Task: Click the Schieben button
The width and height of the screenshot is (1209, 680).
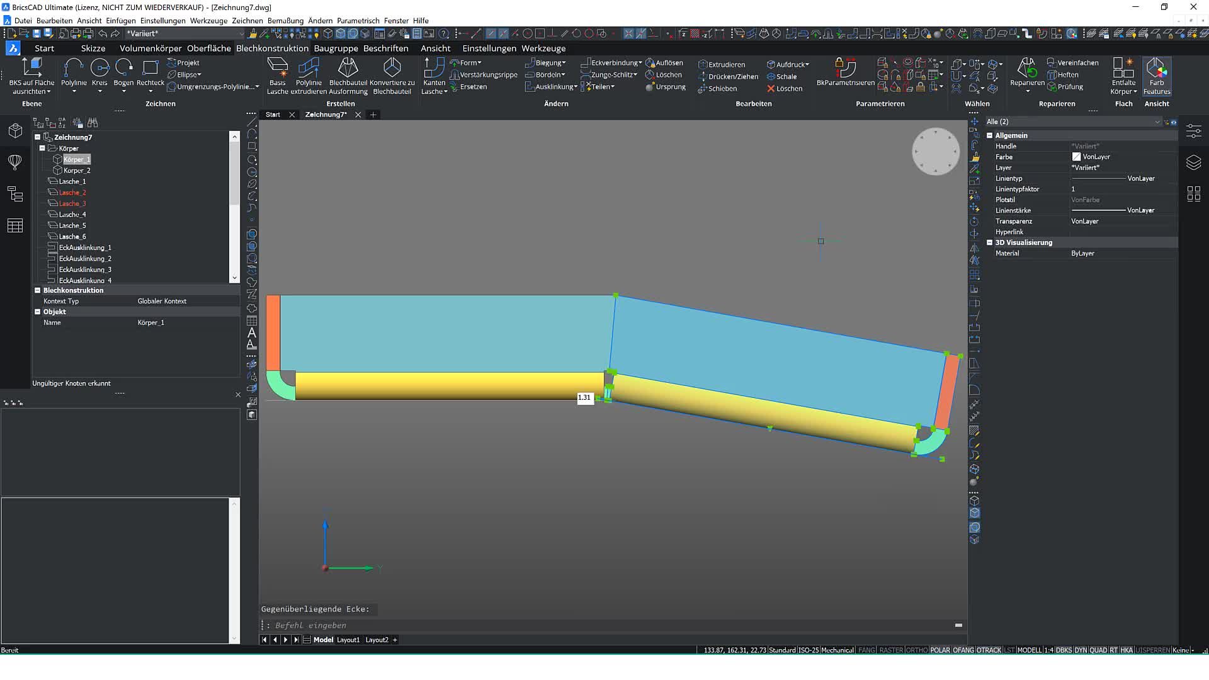Action: 717,89
